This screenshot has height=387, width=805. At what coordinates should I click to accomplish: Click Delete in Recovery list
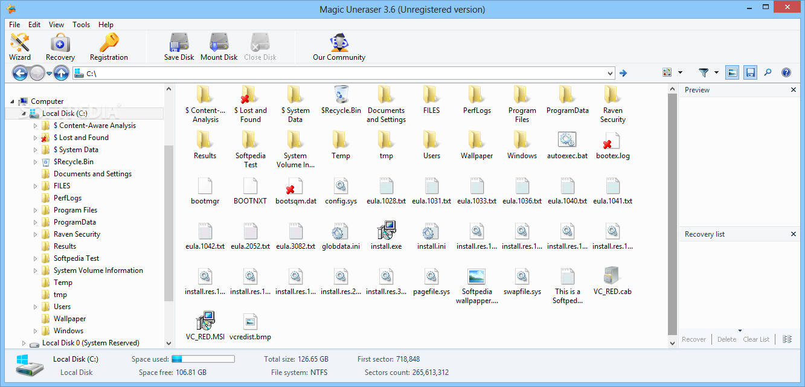click(726, 339)
